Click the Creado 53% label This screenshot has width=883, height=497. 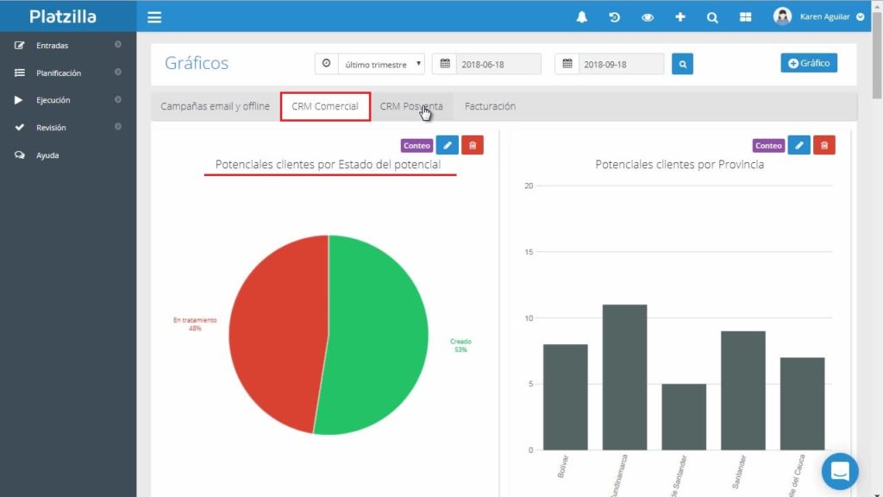(x=460, y=345)
